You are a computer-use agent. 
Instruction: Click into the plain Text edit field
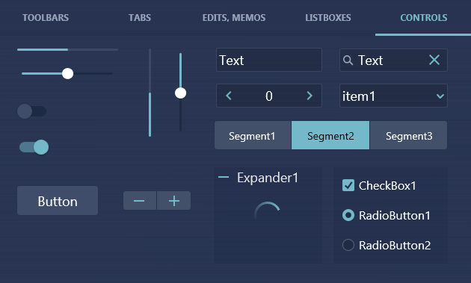pos(269,60)
